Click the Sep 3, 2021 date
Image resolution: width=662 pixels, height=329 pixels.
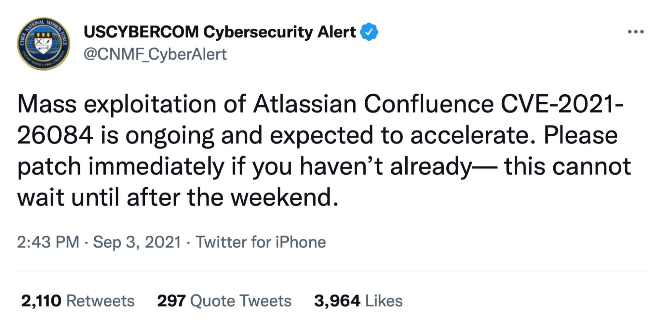click(x=137, y=242)
